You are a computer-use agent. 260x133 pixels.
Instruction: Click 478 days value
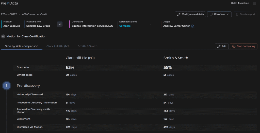pyautogui.click(x=169, y=127)
